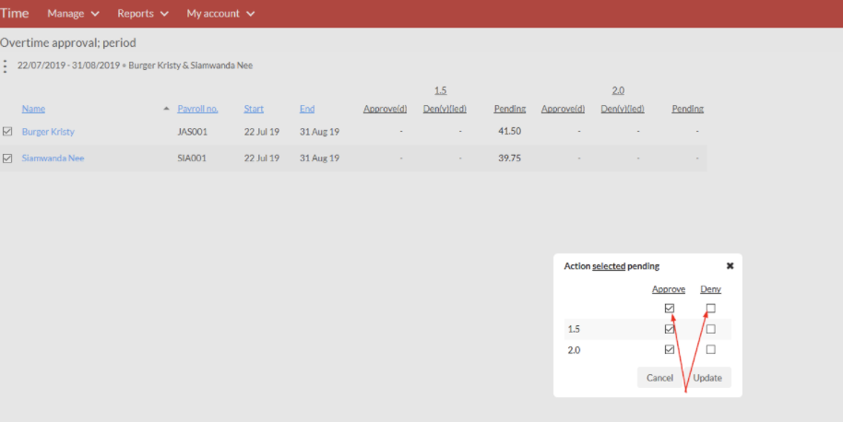The width and height of the screenshot is (843, 422).
Task: Click Approve(d) header under 2.0
Action: tap(563, 109)
